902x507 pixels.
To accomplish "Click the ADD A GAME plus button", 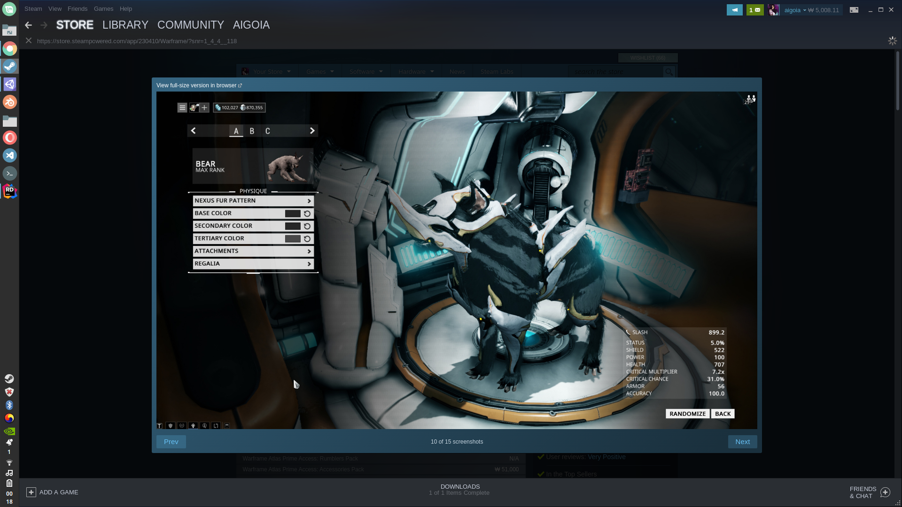I will pyautogui.click(x=31, y=492).
